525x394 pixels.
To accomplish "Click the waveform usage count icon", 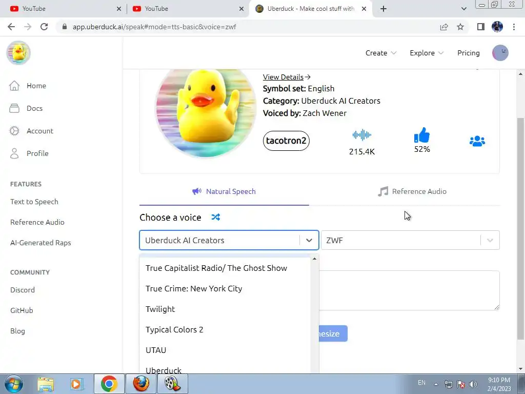I will point(361,135).
